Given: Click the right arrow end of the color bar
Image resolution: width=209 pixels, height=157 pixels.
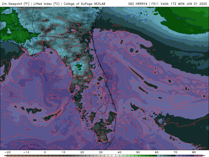Looking at the screenshot, I should [x=204, y=156].
